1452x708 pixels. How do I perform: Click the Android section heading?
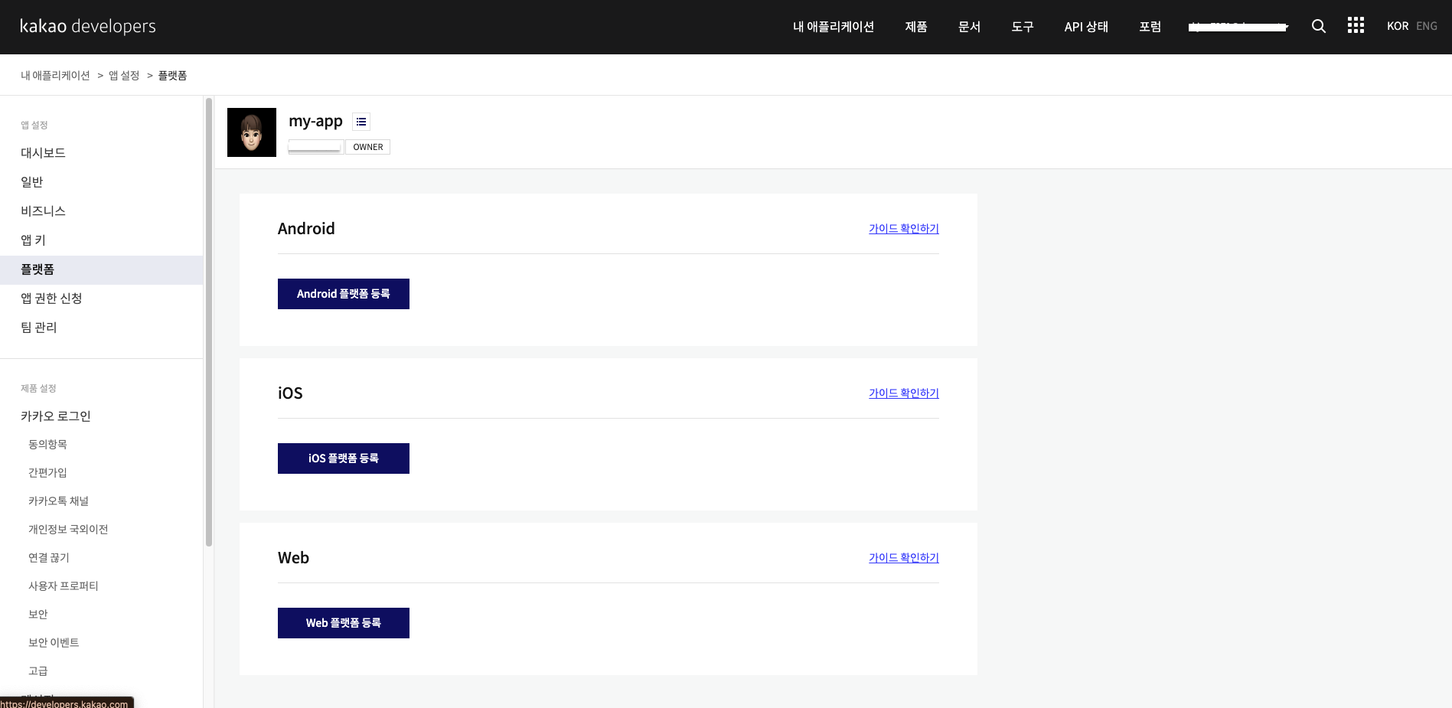click(x=306, y=229)
